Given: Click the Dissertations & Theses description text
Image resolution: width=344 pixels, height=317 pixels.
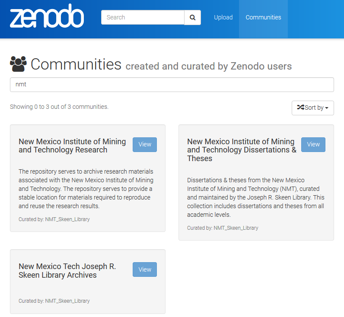Looking at the screenshot, I should click(x=255, y=197).
